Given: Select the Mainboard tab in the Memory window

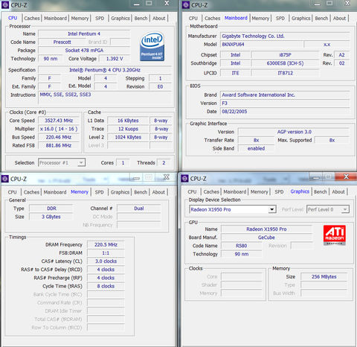Looking at the screenshot, I should [x=55, y=192].
